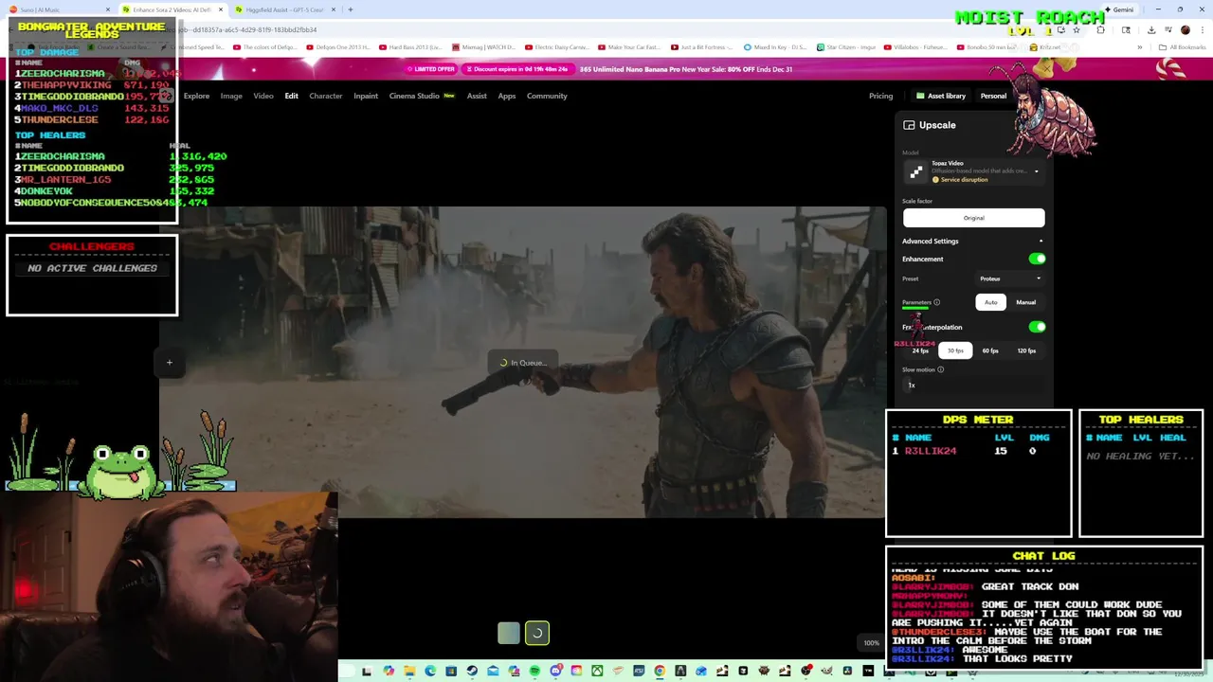Click the Nano Banana Pro sale banner text

[x=686, y=69]
